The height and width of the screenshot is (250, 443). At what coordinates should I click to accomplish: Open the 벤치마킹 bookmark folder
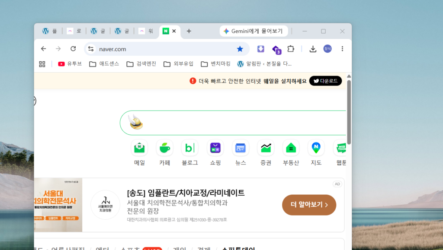pyautogui.click(x=215, y=64)
